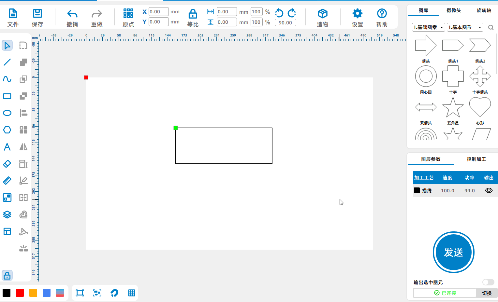Image resolution: width=498 pixels, height=302 pixels.
Task: Click the X coordinate input field
Action: click(x=159, y=12)
